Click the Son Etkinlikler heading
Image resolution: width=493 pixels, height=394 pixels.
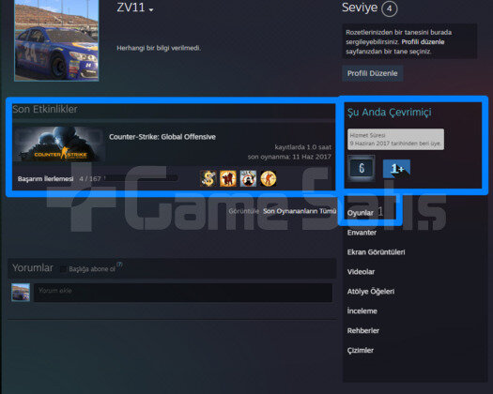pyautogui.click(x=45, y=110)
